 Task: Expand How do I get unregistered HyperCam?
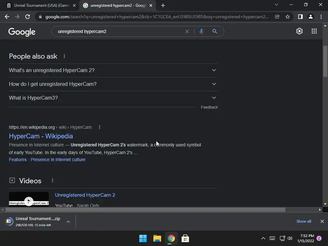coord(113,84)
